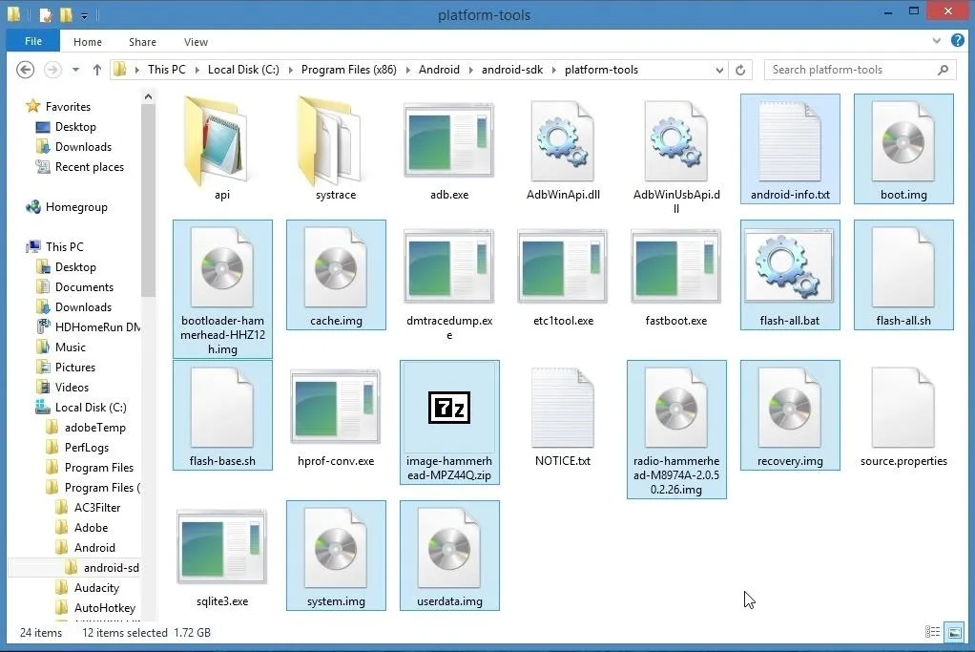Viewport: 975px width, 652px height.
Task: Open Help question mark icon
Action: point(958,41)
